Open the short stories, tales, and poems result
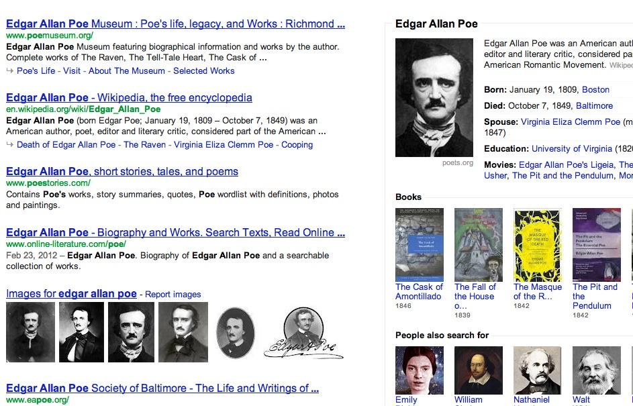The image size is (633, 406). click(122, 172)
